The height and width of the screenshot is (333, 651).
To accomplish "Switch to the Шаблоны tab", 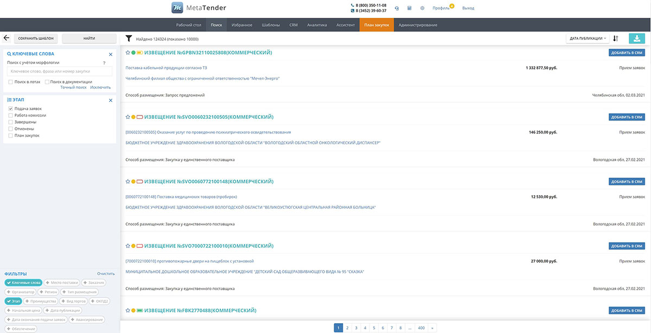I will [271, 25].
